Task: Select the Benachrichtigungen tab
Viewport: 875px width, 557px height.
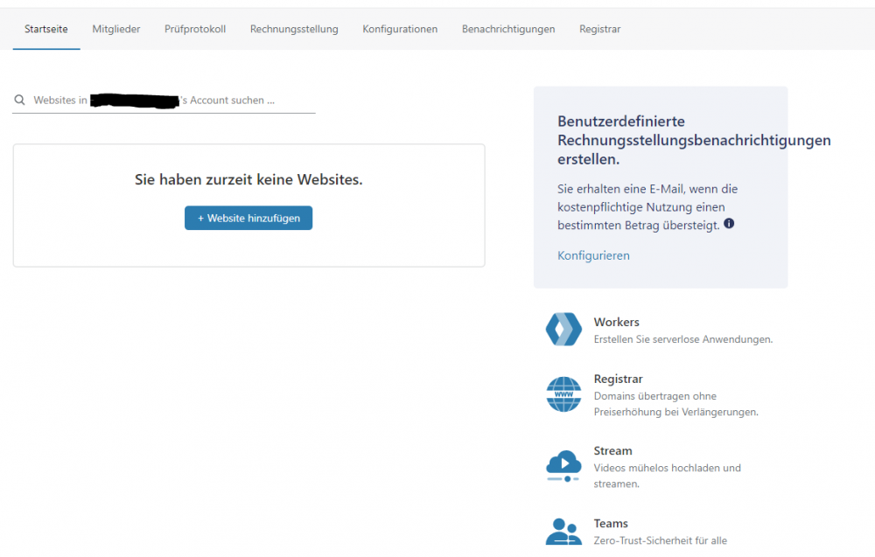Action: (508, 29)
